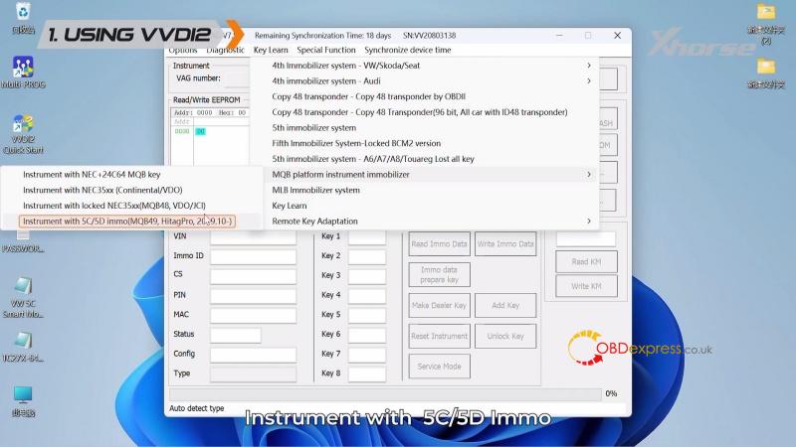
Task: Expand arrow beside 4th Immobilizer VW/Skoda/Seat
Action: click(589, 66)
